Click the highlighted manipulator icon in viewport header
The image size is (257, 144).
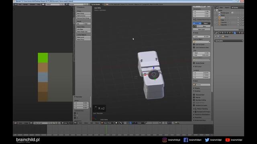(131, 123)
